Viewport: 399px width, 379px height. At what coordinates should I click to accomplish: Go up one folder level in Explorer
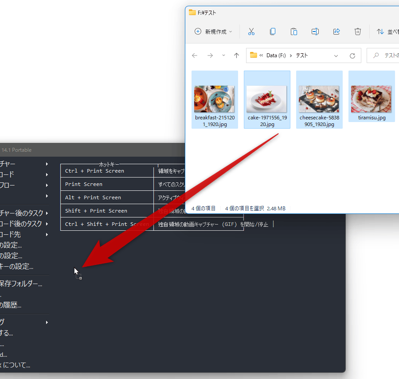pyautogui.click(x=236, y=55)
